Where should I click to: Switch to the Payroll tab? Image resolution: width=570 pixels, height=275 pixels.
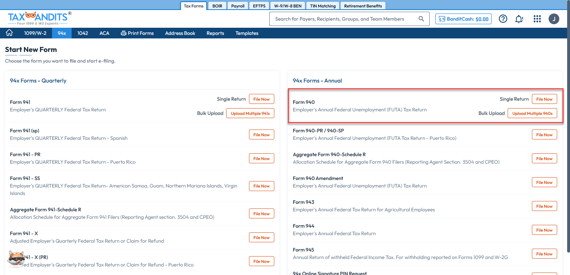238,6
